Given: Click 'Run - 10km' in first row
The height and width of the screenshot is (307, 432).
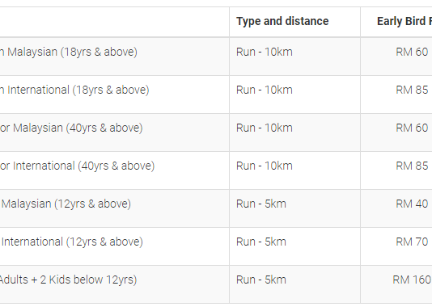Looking at the screenshot, I should coord(265,52).
